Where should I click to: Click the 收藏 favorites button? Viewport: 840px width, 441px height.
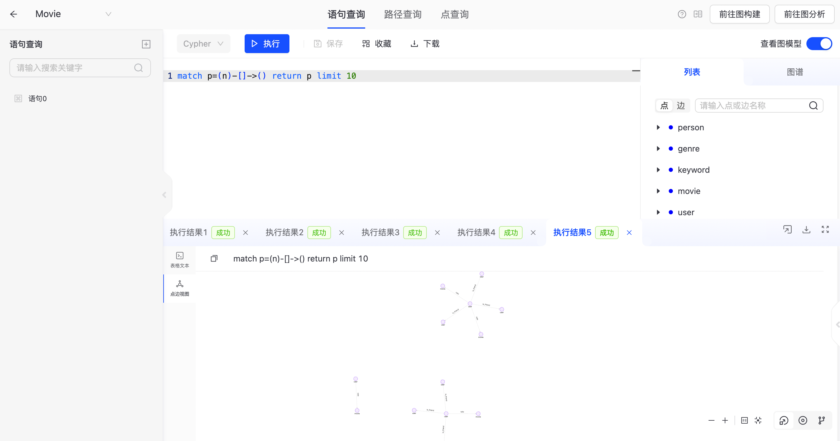[377, 44]
